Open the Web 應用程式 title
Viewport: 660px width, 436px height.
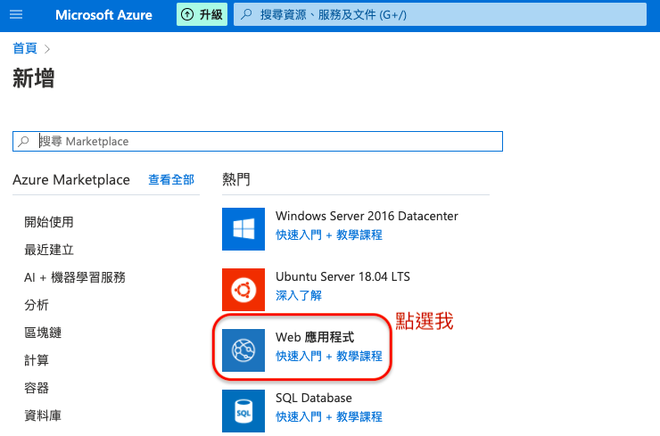(315, 337)
